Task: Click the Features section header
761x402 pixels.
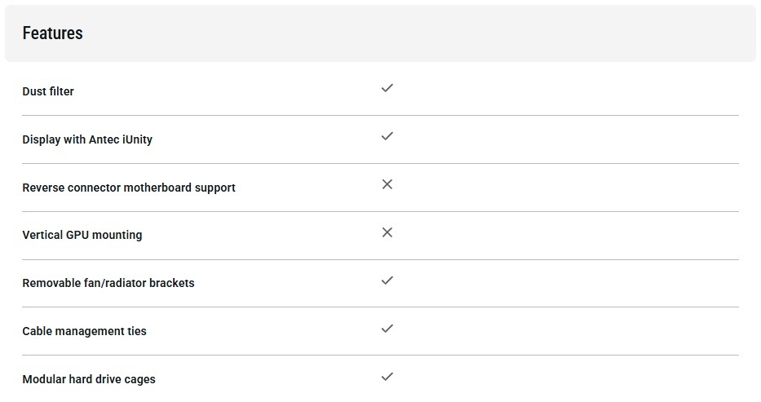Action: coord(380,33)
